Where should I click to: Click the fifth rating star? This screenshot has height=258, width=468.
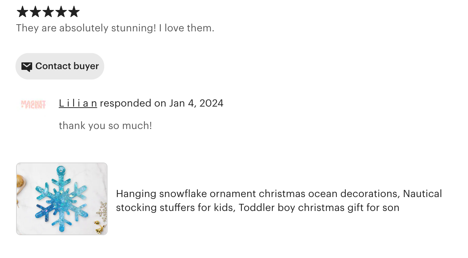pos(74,12)
